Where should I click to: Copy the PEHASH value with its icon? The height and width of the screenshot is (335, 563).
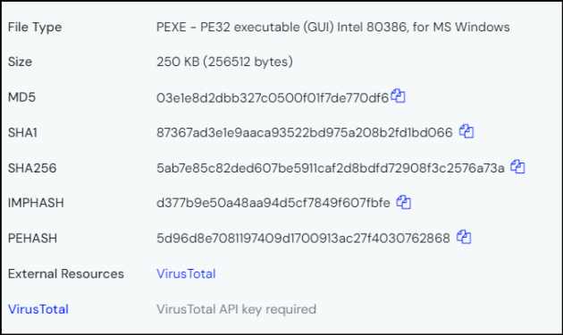(x=464, y=237)
